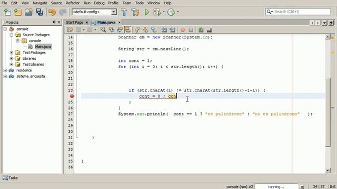337x189 pixels.
Task: Click the Profile Project icon
Action: click(171, 12)
